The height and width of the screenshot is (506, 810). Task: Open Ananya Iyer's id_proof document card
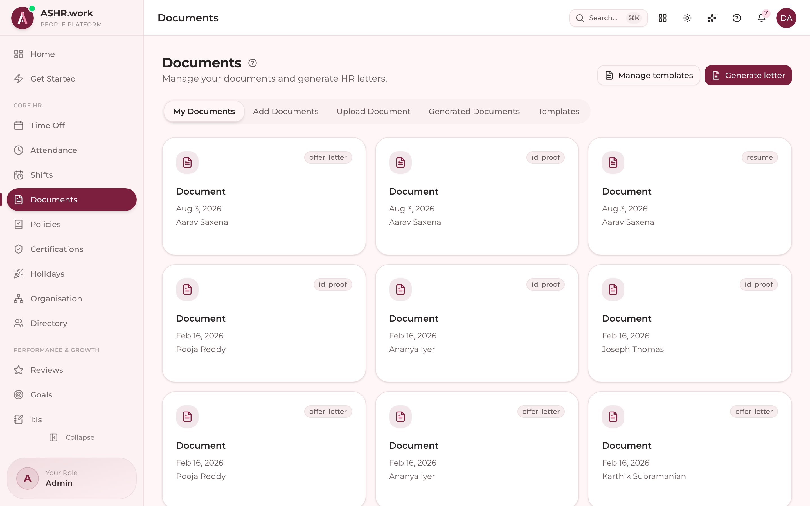(x=477, y=323)
